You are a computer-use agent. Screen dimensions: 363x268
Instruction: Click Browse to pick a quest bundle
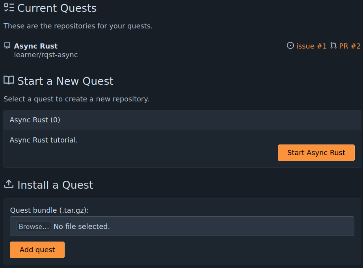[34, 226]
